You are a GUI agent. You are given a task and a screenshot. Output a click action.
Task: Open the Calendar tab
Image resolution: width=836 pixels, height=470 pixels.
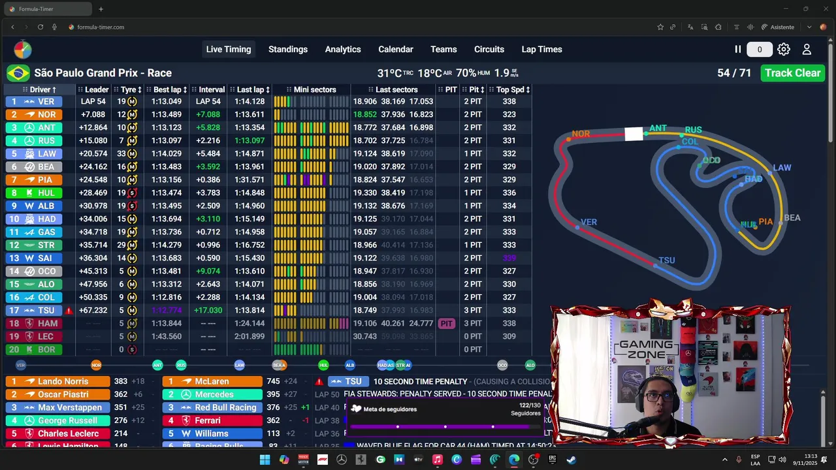(396, 49)
